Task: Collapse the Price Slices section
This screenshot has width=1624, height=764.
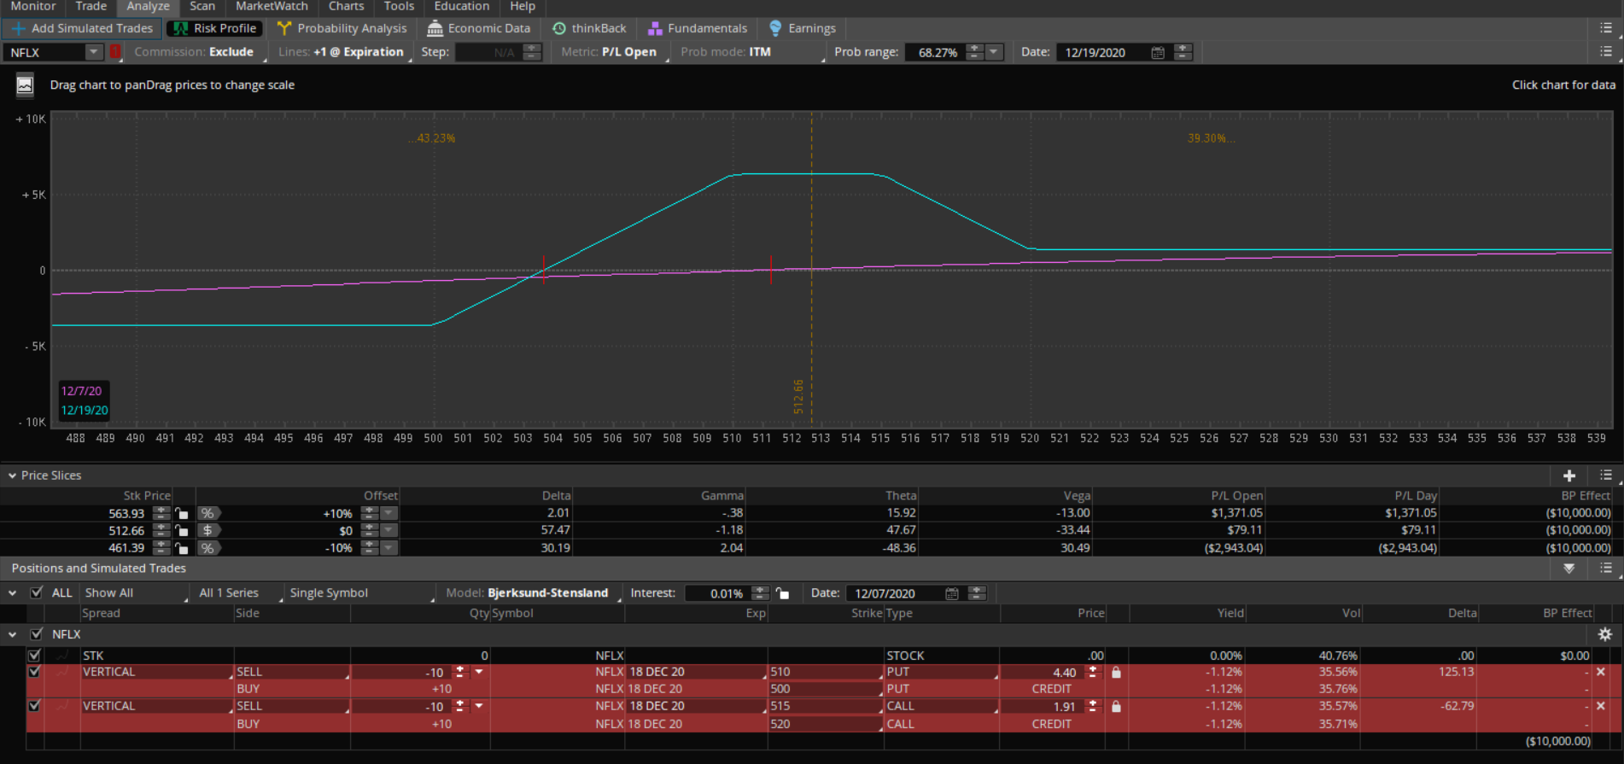Action: point(12,475)
